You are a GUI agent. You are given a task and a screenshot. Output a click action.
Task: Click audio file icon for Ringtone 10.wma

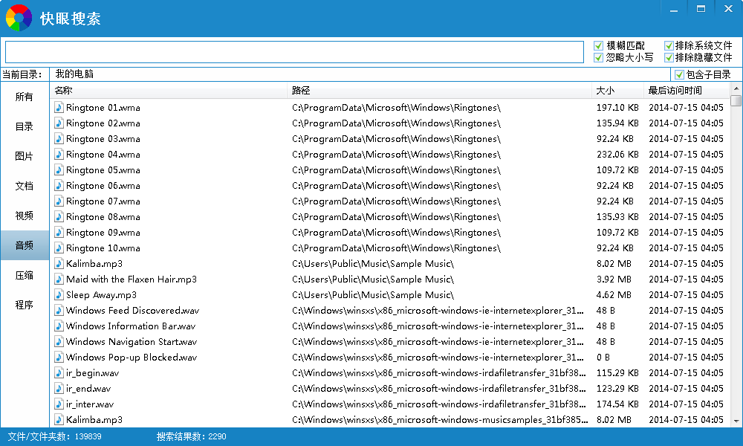pos(59,248)
